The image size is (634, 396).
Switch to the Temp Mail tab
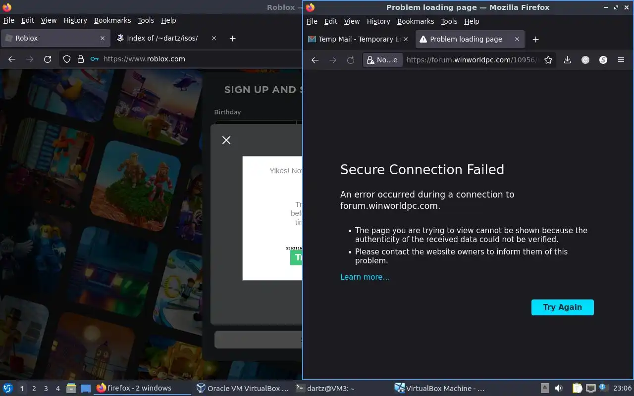(358, 39)
